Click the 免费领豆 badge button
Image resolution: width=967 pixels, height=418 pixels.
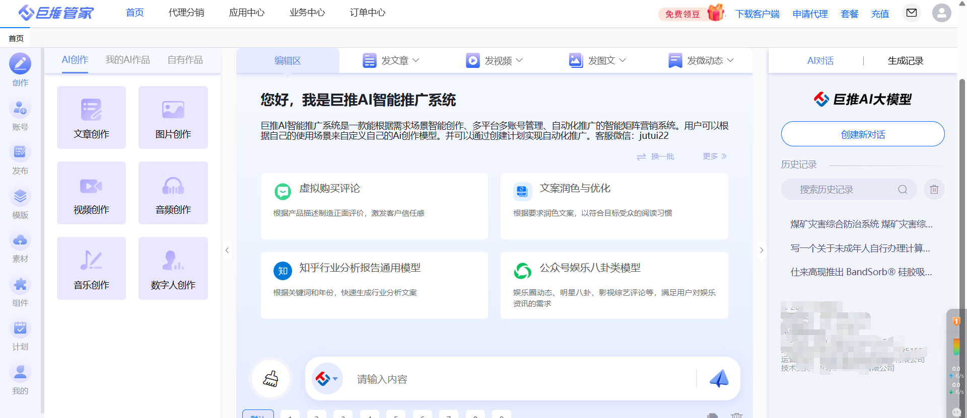[682, 14]
